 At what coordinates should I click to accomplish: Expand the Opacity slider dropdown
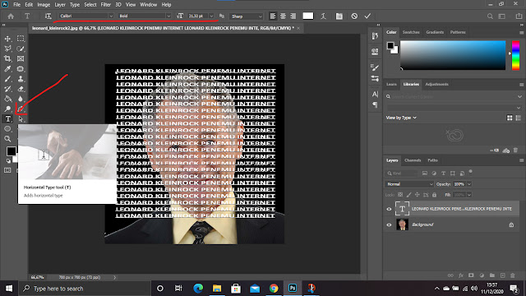[469, 184]
